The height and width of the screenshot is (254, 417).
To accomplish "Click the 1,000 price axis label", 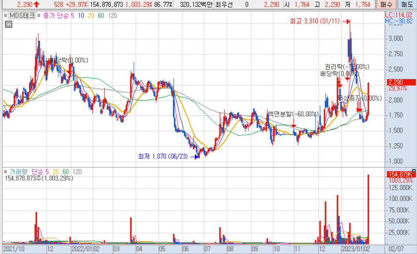I will coord(395,162).
